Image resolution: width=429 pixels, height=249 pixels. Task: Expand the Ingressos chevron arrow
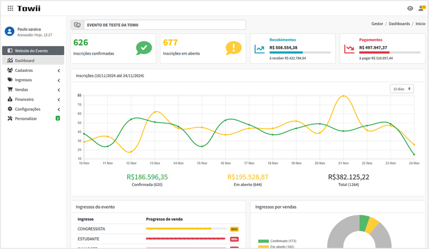[59, 80]
